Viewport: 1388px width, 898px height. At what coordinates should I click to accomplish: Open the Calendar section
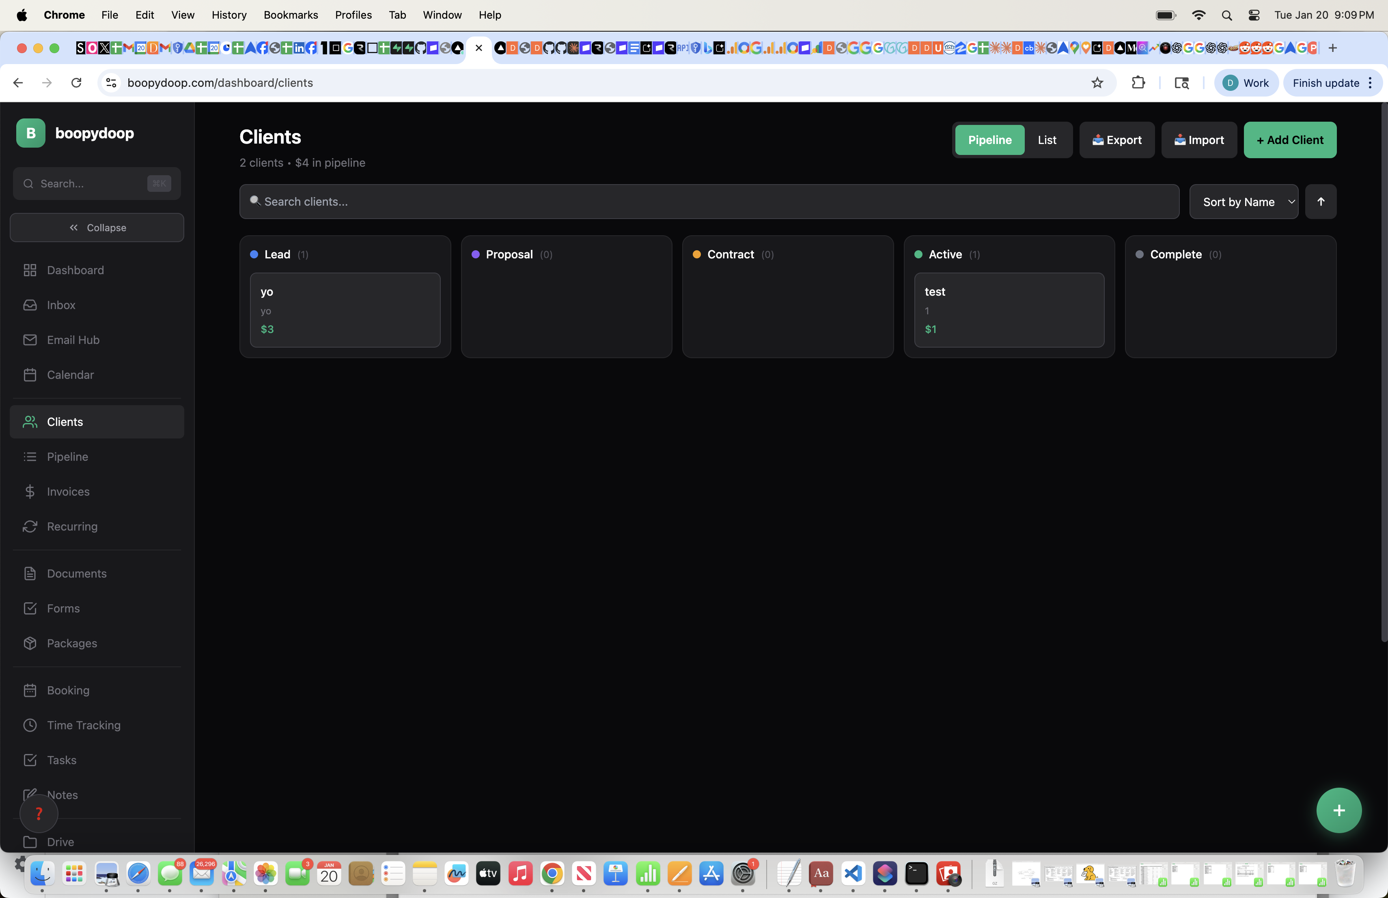pos(70,375)
